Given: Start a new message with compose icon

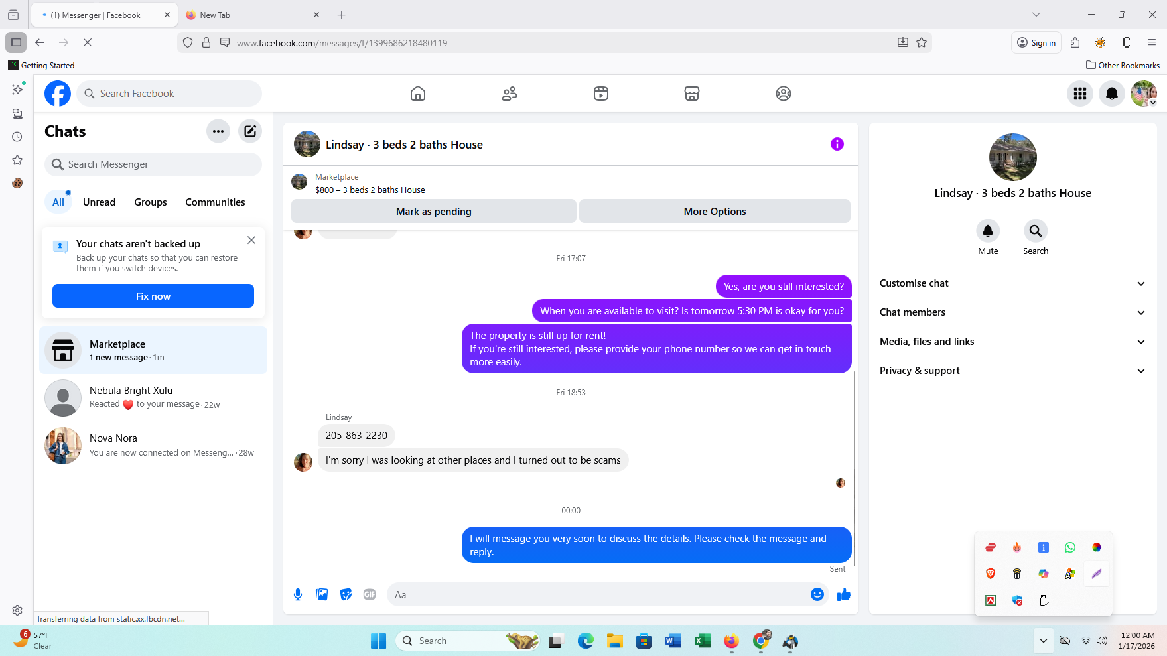Looking at the screenshot, I should (x=250, y=131).
